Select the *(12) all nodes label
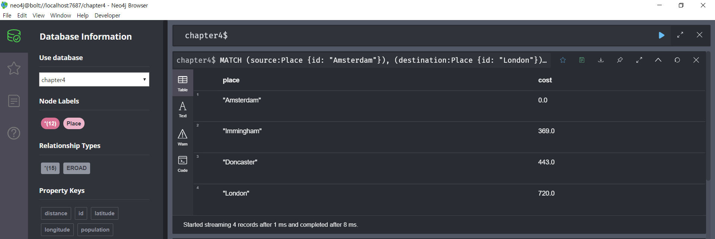The height and width of the screenshot is (239, 715). (50, 124)
